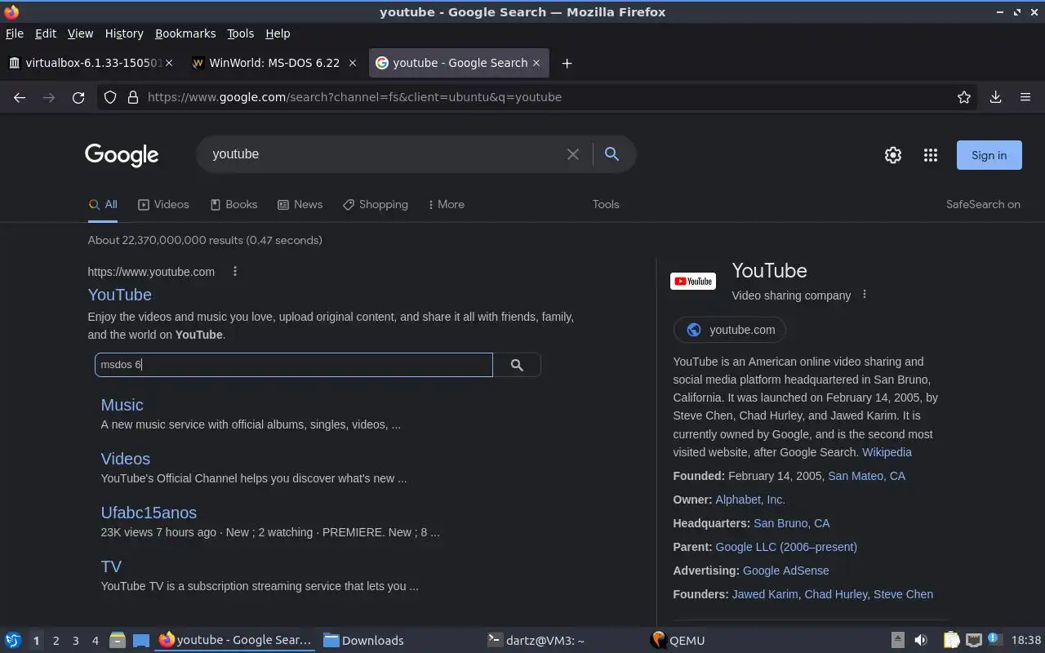Open the tracking protection shield icon
1045x653 pixels.
[110, 97]
